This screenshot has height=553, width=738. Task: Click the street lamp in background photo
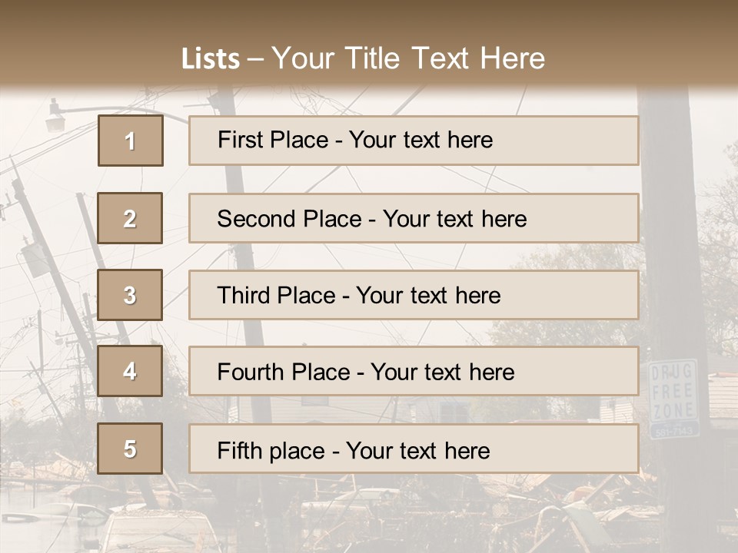(55, 121)
